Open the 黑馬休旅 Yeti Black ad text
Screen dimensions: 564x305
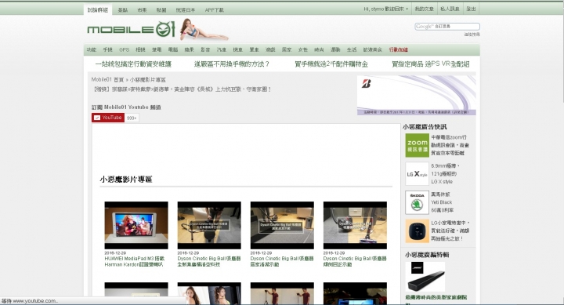click(x=443, y=202)
